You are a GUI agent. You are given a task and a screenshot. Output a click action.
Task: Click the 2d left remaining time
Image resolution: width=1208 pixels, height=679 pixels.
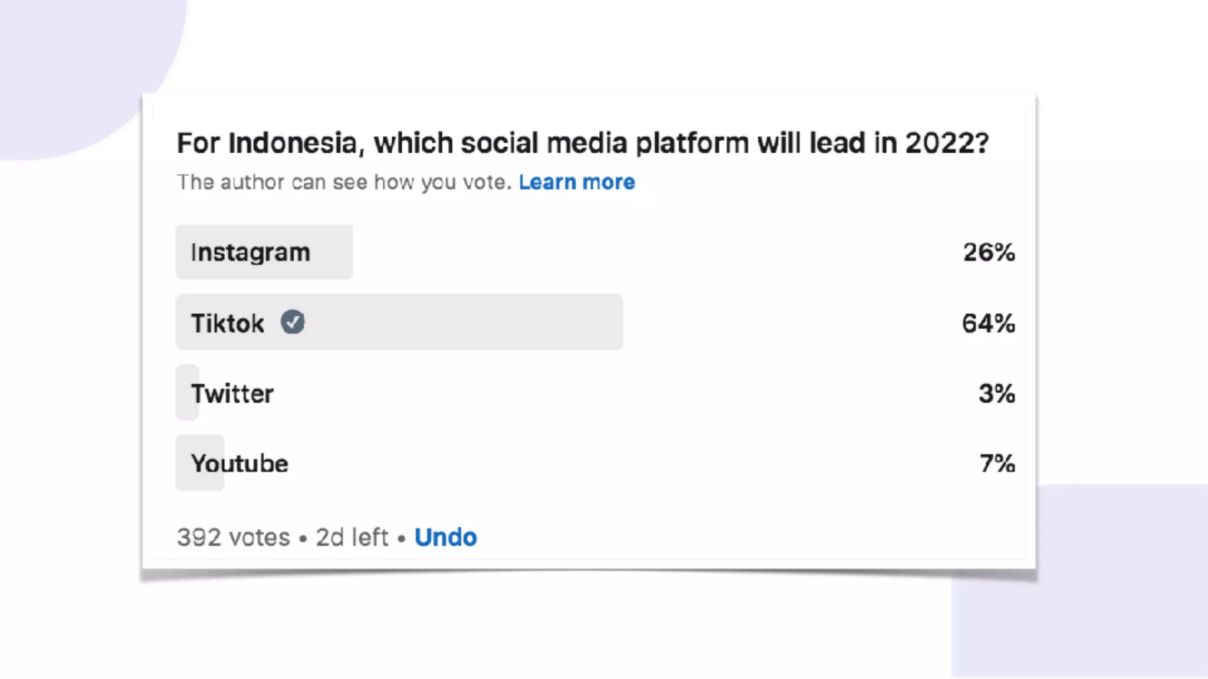pos(352,538)
